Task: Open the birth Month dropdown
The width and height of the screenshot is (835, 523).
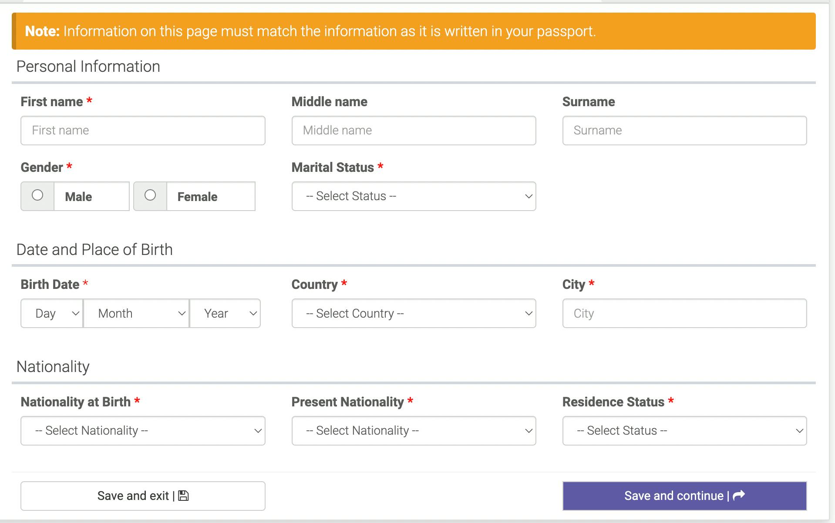Action: (x=136, y=313)
